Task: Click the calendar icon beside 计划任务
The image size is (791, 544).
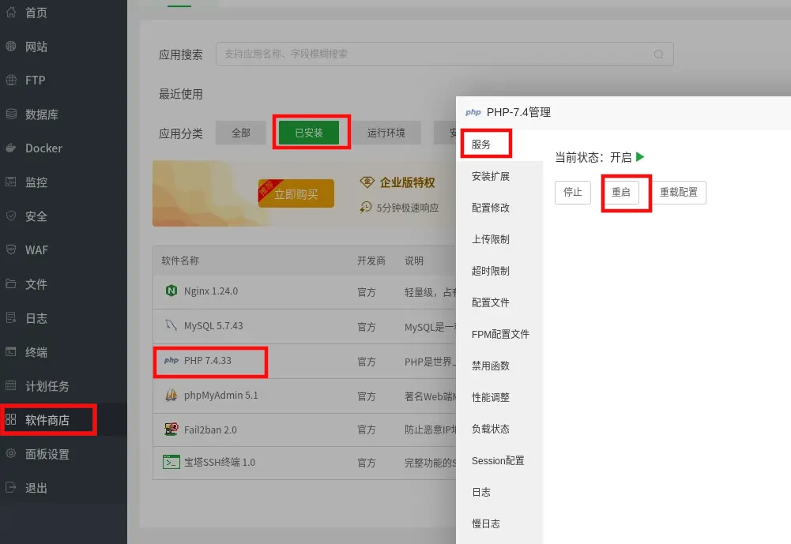Action: (10, 385)
